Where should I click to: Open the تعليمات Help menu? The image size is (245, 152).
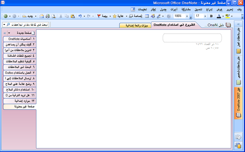[x=142, y=9]
